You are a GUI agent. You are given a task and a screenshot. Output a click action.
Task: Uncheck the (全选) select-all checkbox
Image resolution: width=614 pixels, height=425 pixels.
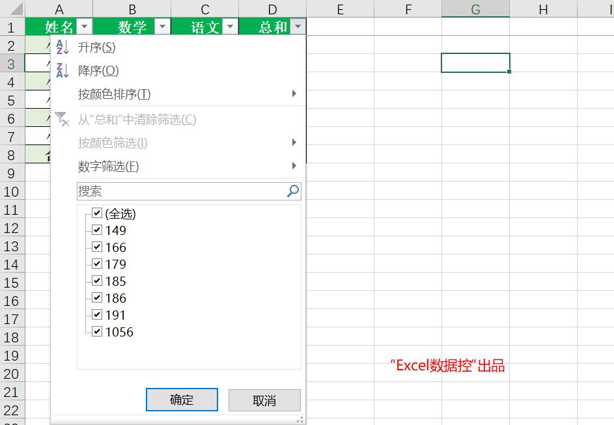point(97,213)
